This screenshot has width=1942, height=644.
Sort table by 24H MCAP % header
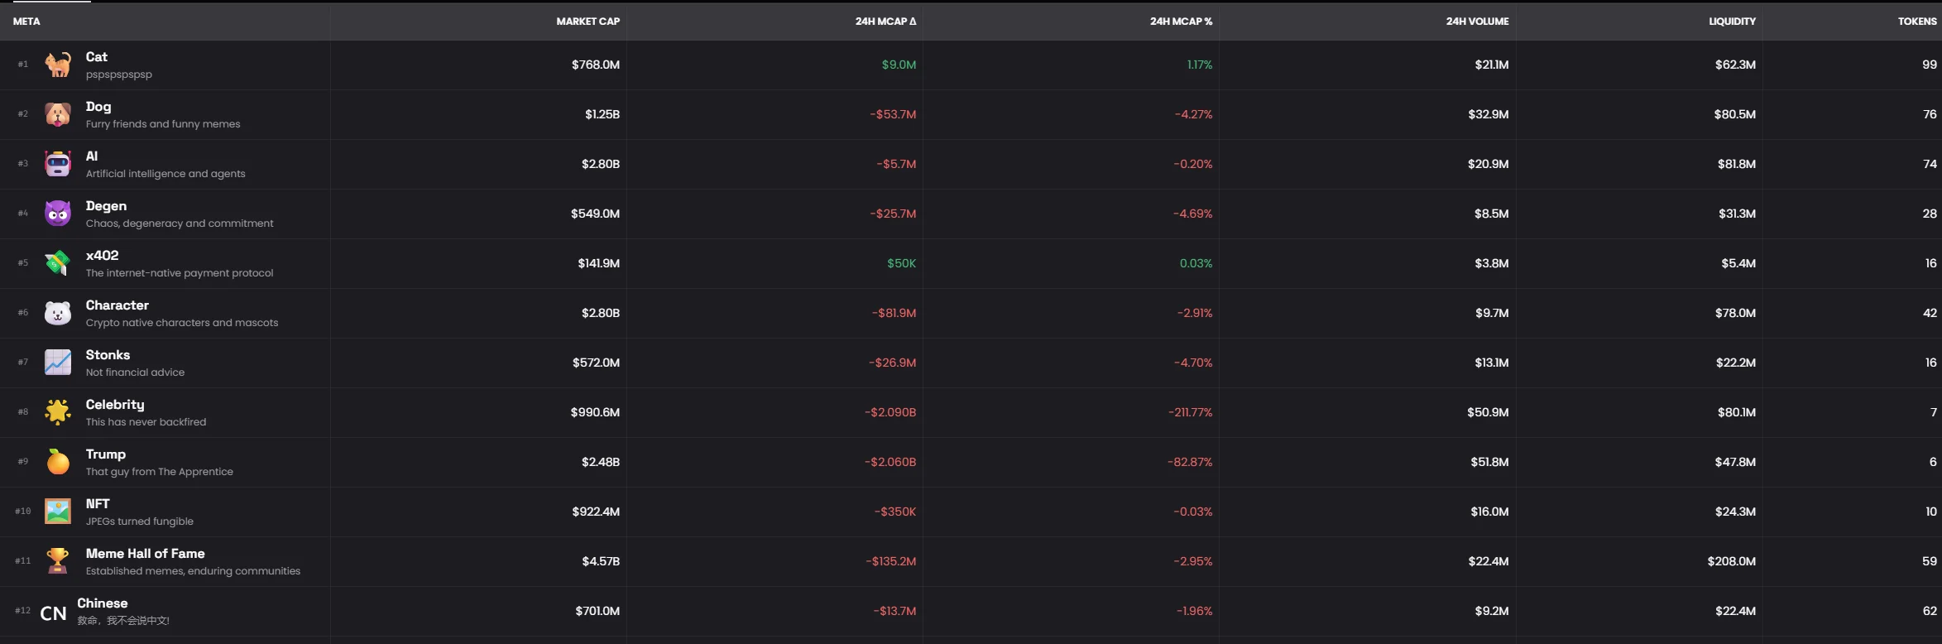(x=1181, y=22)
